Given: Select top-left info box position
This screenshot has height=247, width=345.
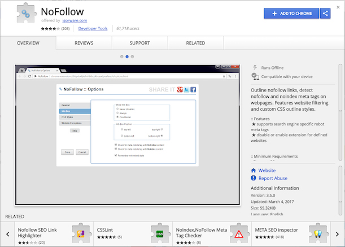Looking at the screenshot, I should click(121, 129).
